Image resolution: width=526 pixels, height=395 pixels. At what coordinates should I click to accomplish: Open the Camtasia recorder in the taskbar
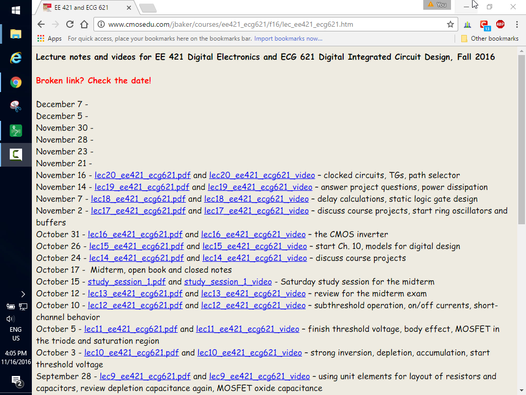tap(16, 154)
